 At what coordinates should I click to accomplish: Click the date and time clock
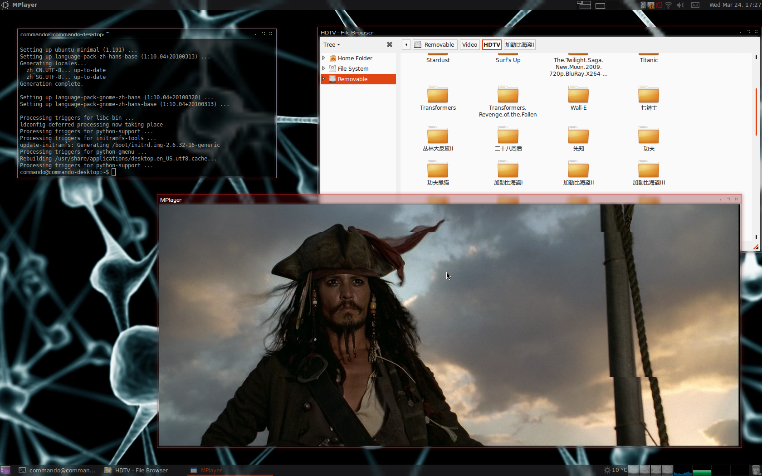click(734, 5)
